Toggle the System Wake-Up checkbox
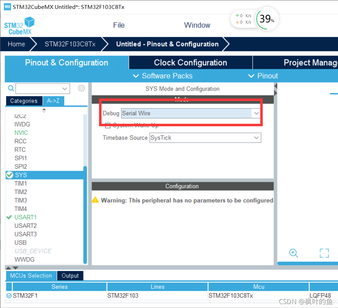Viewport: 338px width, 308px height. tap(108, 125)
